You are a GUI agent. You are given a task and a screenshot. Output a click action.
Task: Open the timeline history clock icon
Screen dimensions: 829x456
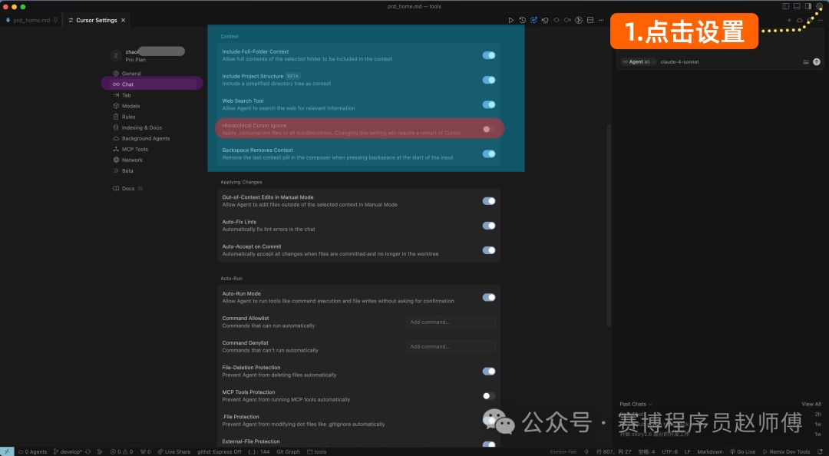523,20
